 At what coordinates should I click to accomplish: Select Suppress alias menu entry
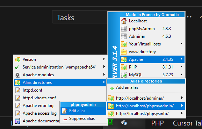pyautogui.click(x=83, y=119)
